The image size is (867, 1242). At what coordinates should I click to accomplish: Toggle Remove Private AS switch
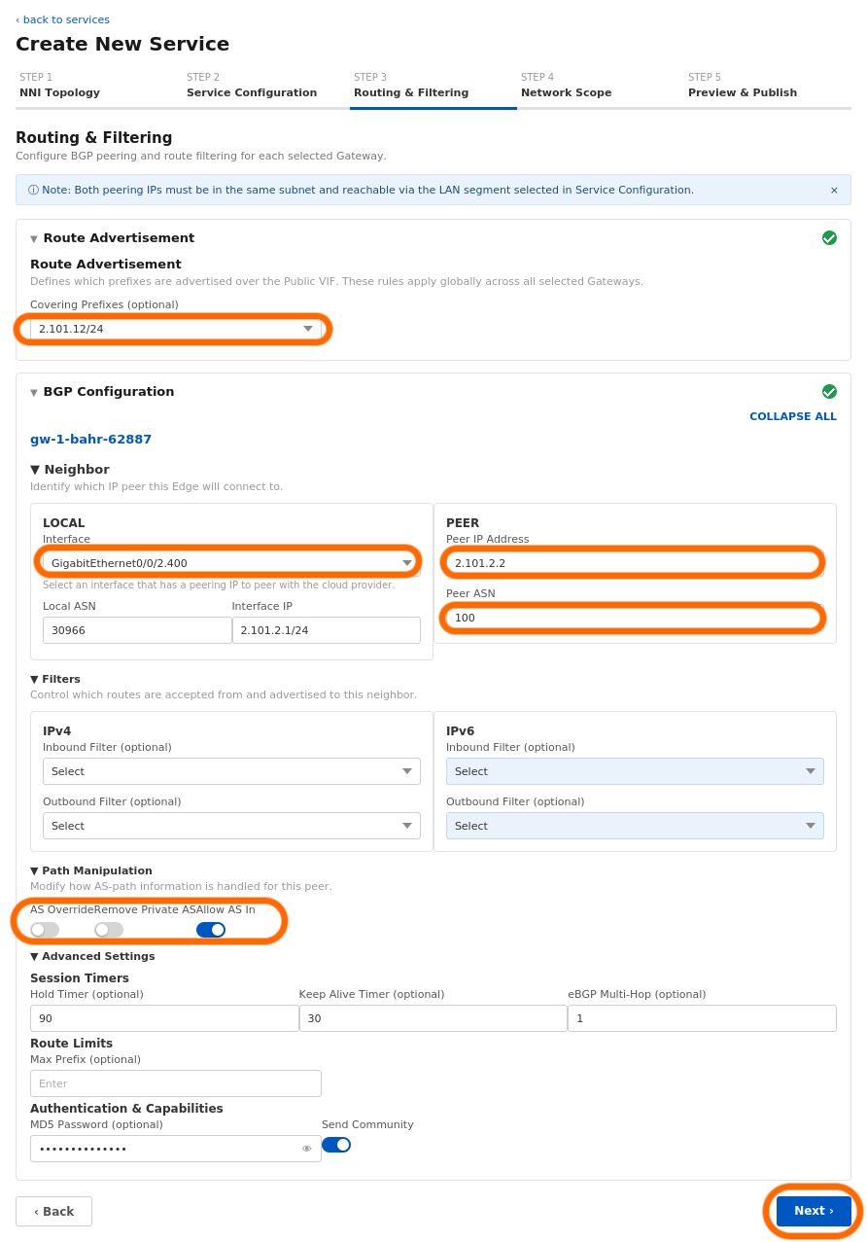pos(109,930)
